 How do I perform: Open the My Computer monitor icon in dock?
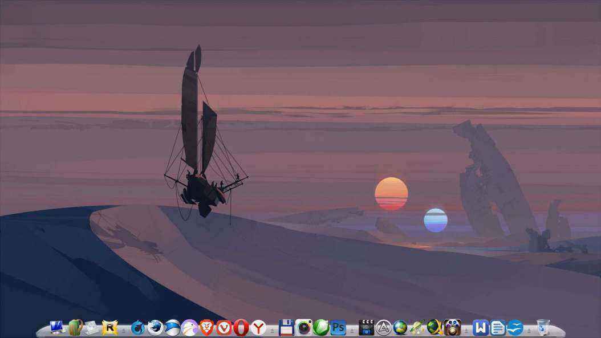pyautogui.click(x=57, y=328)
